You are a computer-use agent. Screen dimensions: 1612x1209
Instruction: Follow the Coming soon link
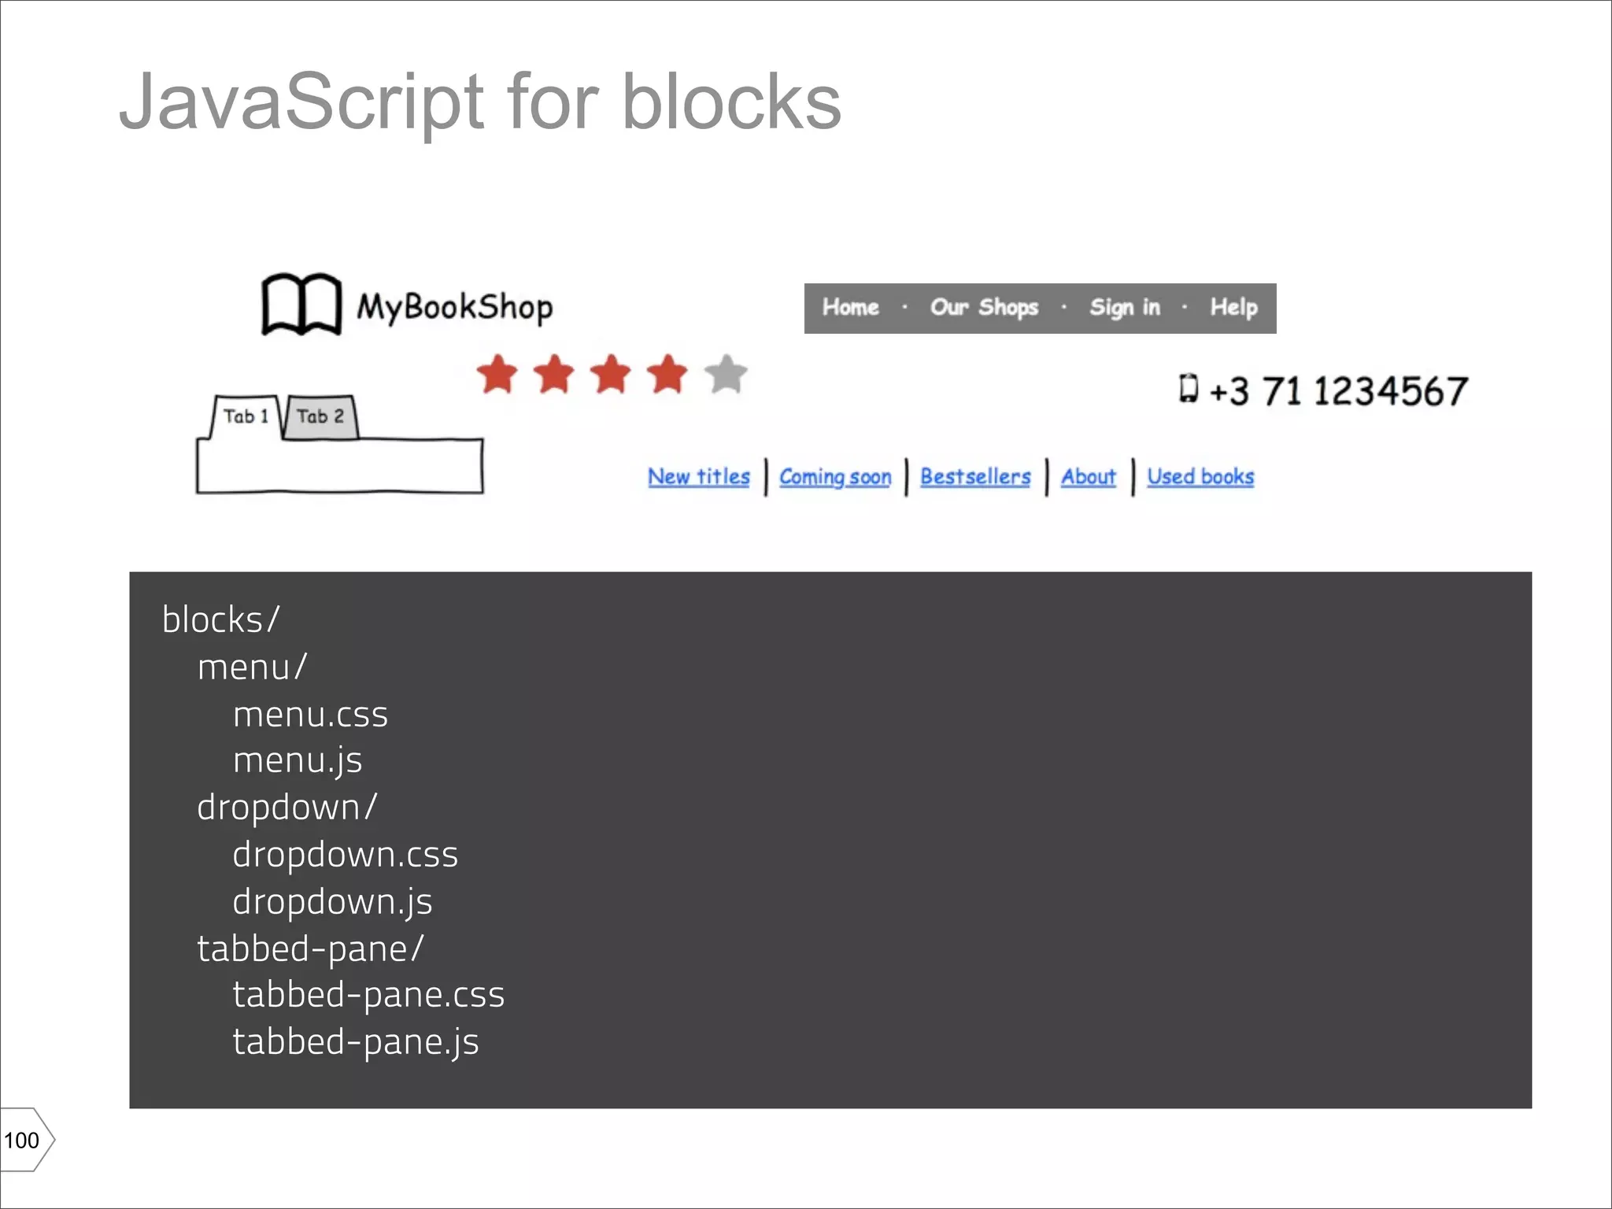tap(835, 477)
